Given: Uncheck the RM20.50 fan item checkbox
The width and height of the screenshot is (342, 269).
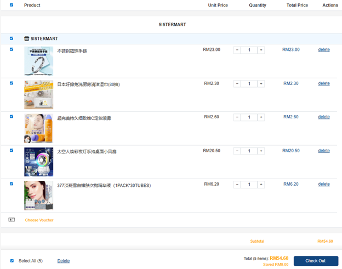Looking at the screenshot, I should (x=12, y=150).
